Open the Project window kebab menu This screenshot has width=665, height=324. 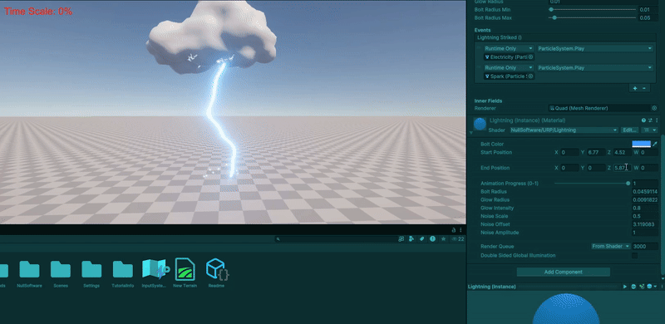pyautogui.click(x=461, y=230)
